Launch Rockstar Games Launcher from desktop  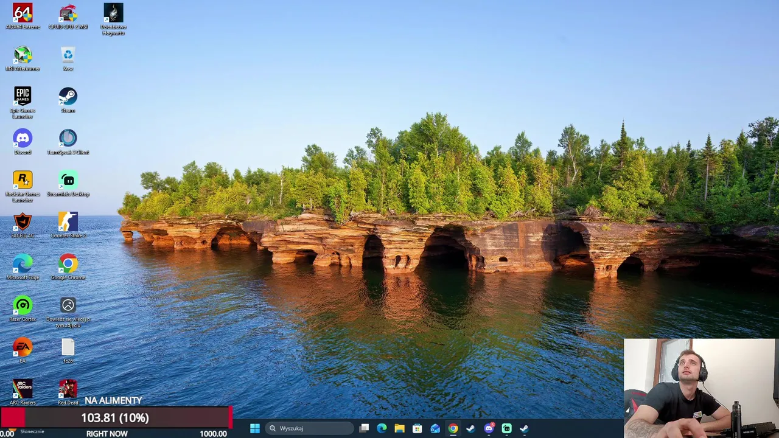point(23,186)
